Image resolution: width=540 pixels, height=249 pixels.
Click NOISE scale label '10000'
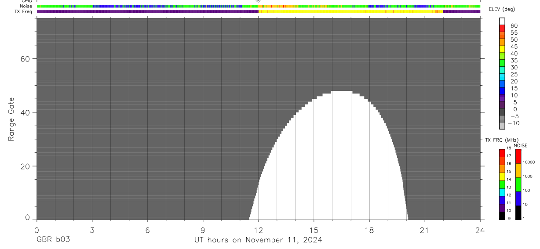click(528, 162)
